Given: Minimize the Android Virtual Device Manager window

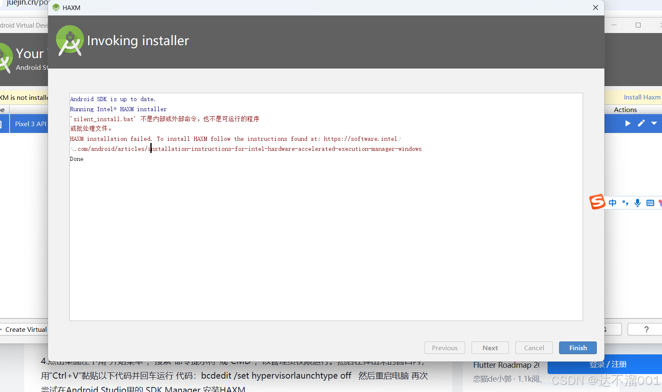Looking at the screenshot, I should [x=614, y=25].
